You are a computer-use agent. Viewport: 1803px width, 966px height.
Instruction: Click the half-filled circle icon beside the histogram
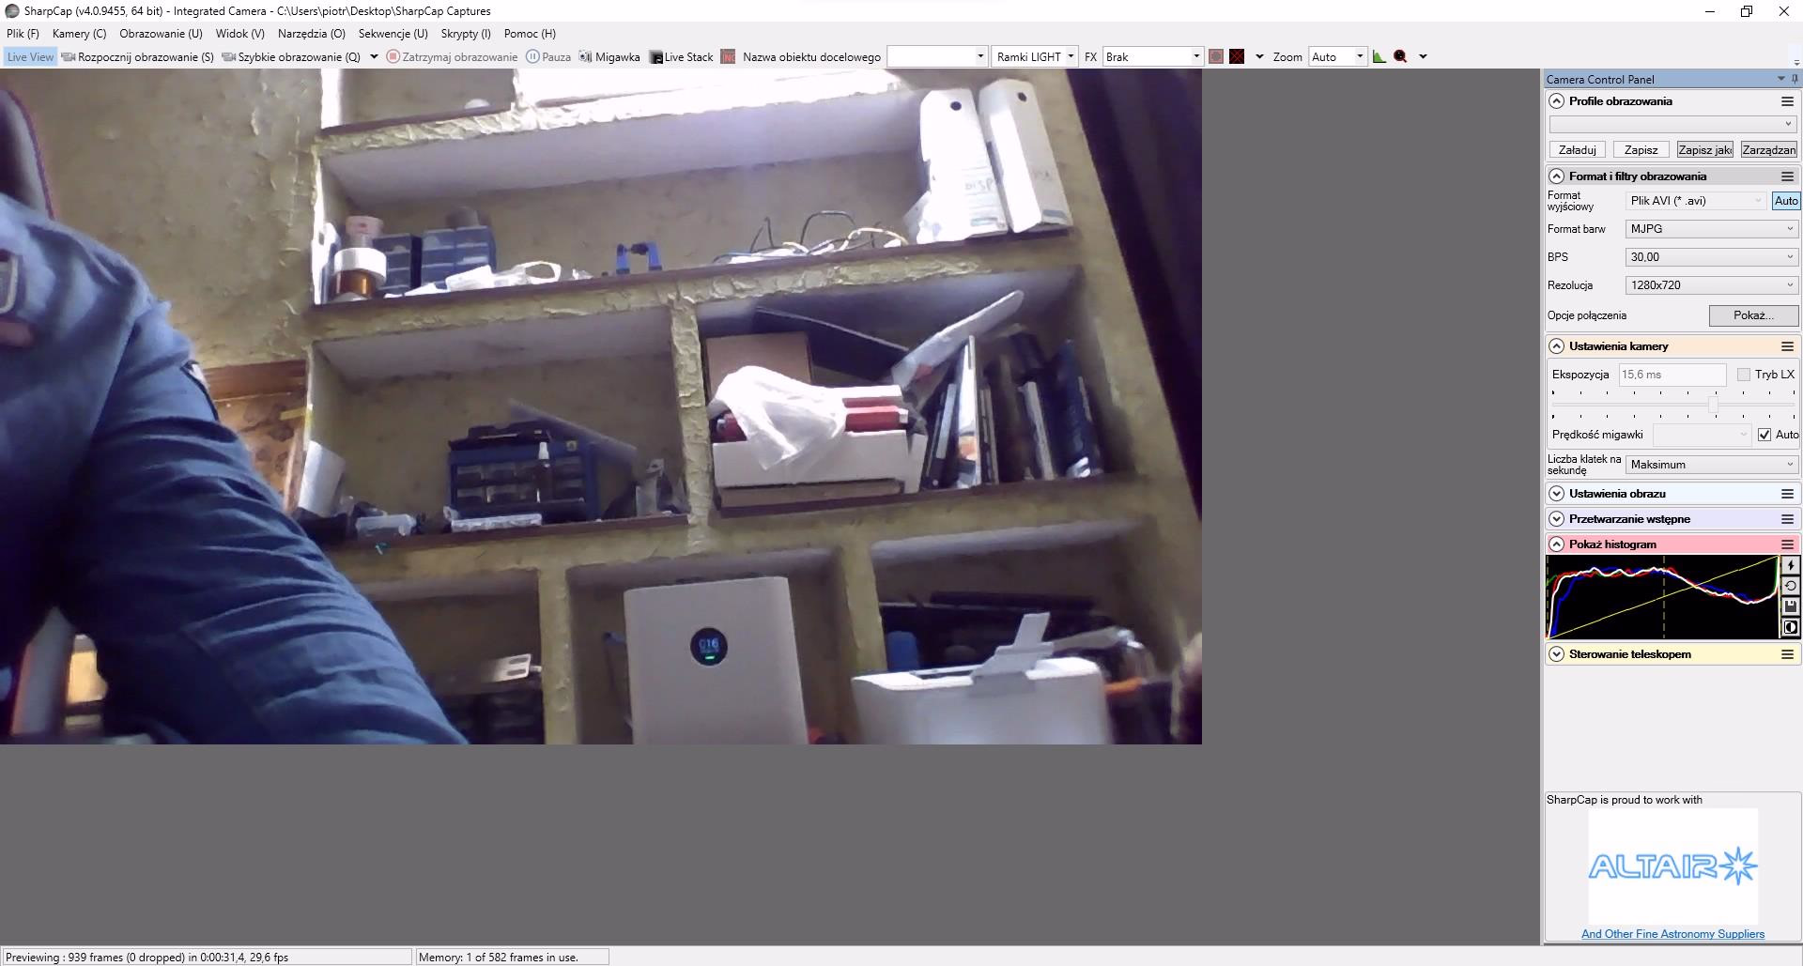(x=1790, y=627)
